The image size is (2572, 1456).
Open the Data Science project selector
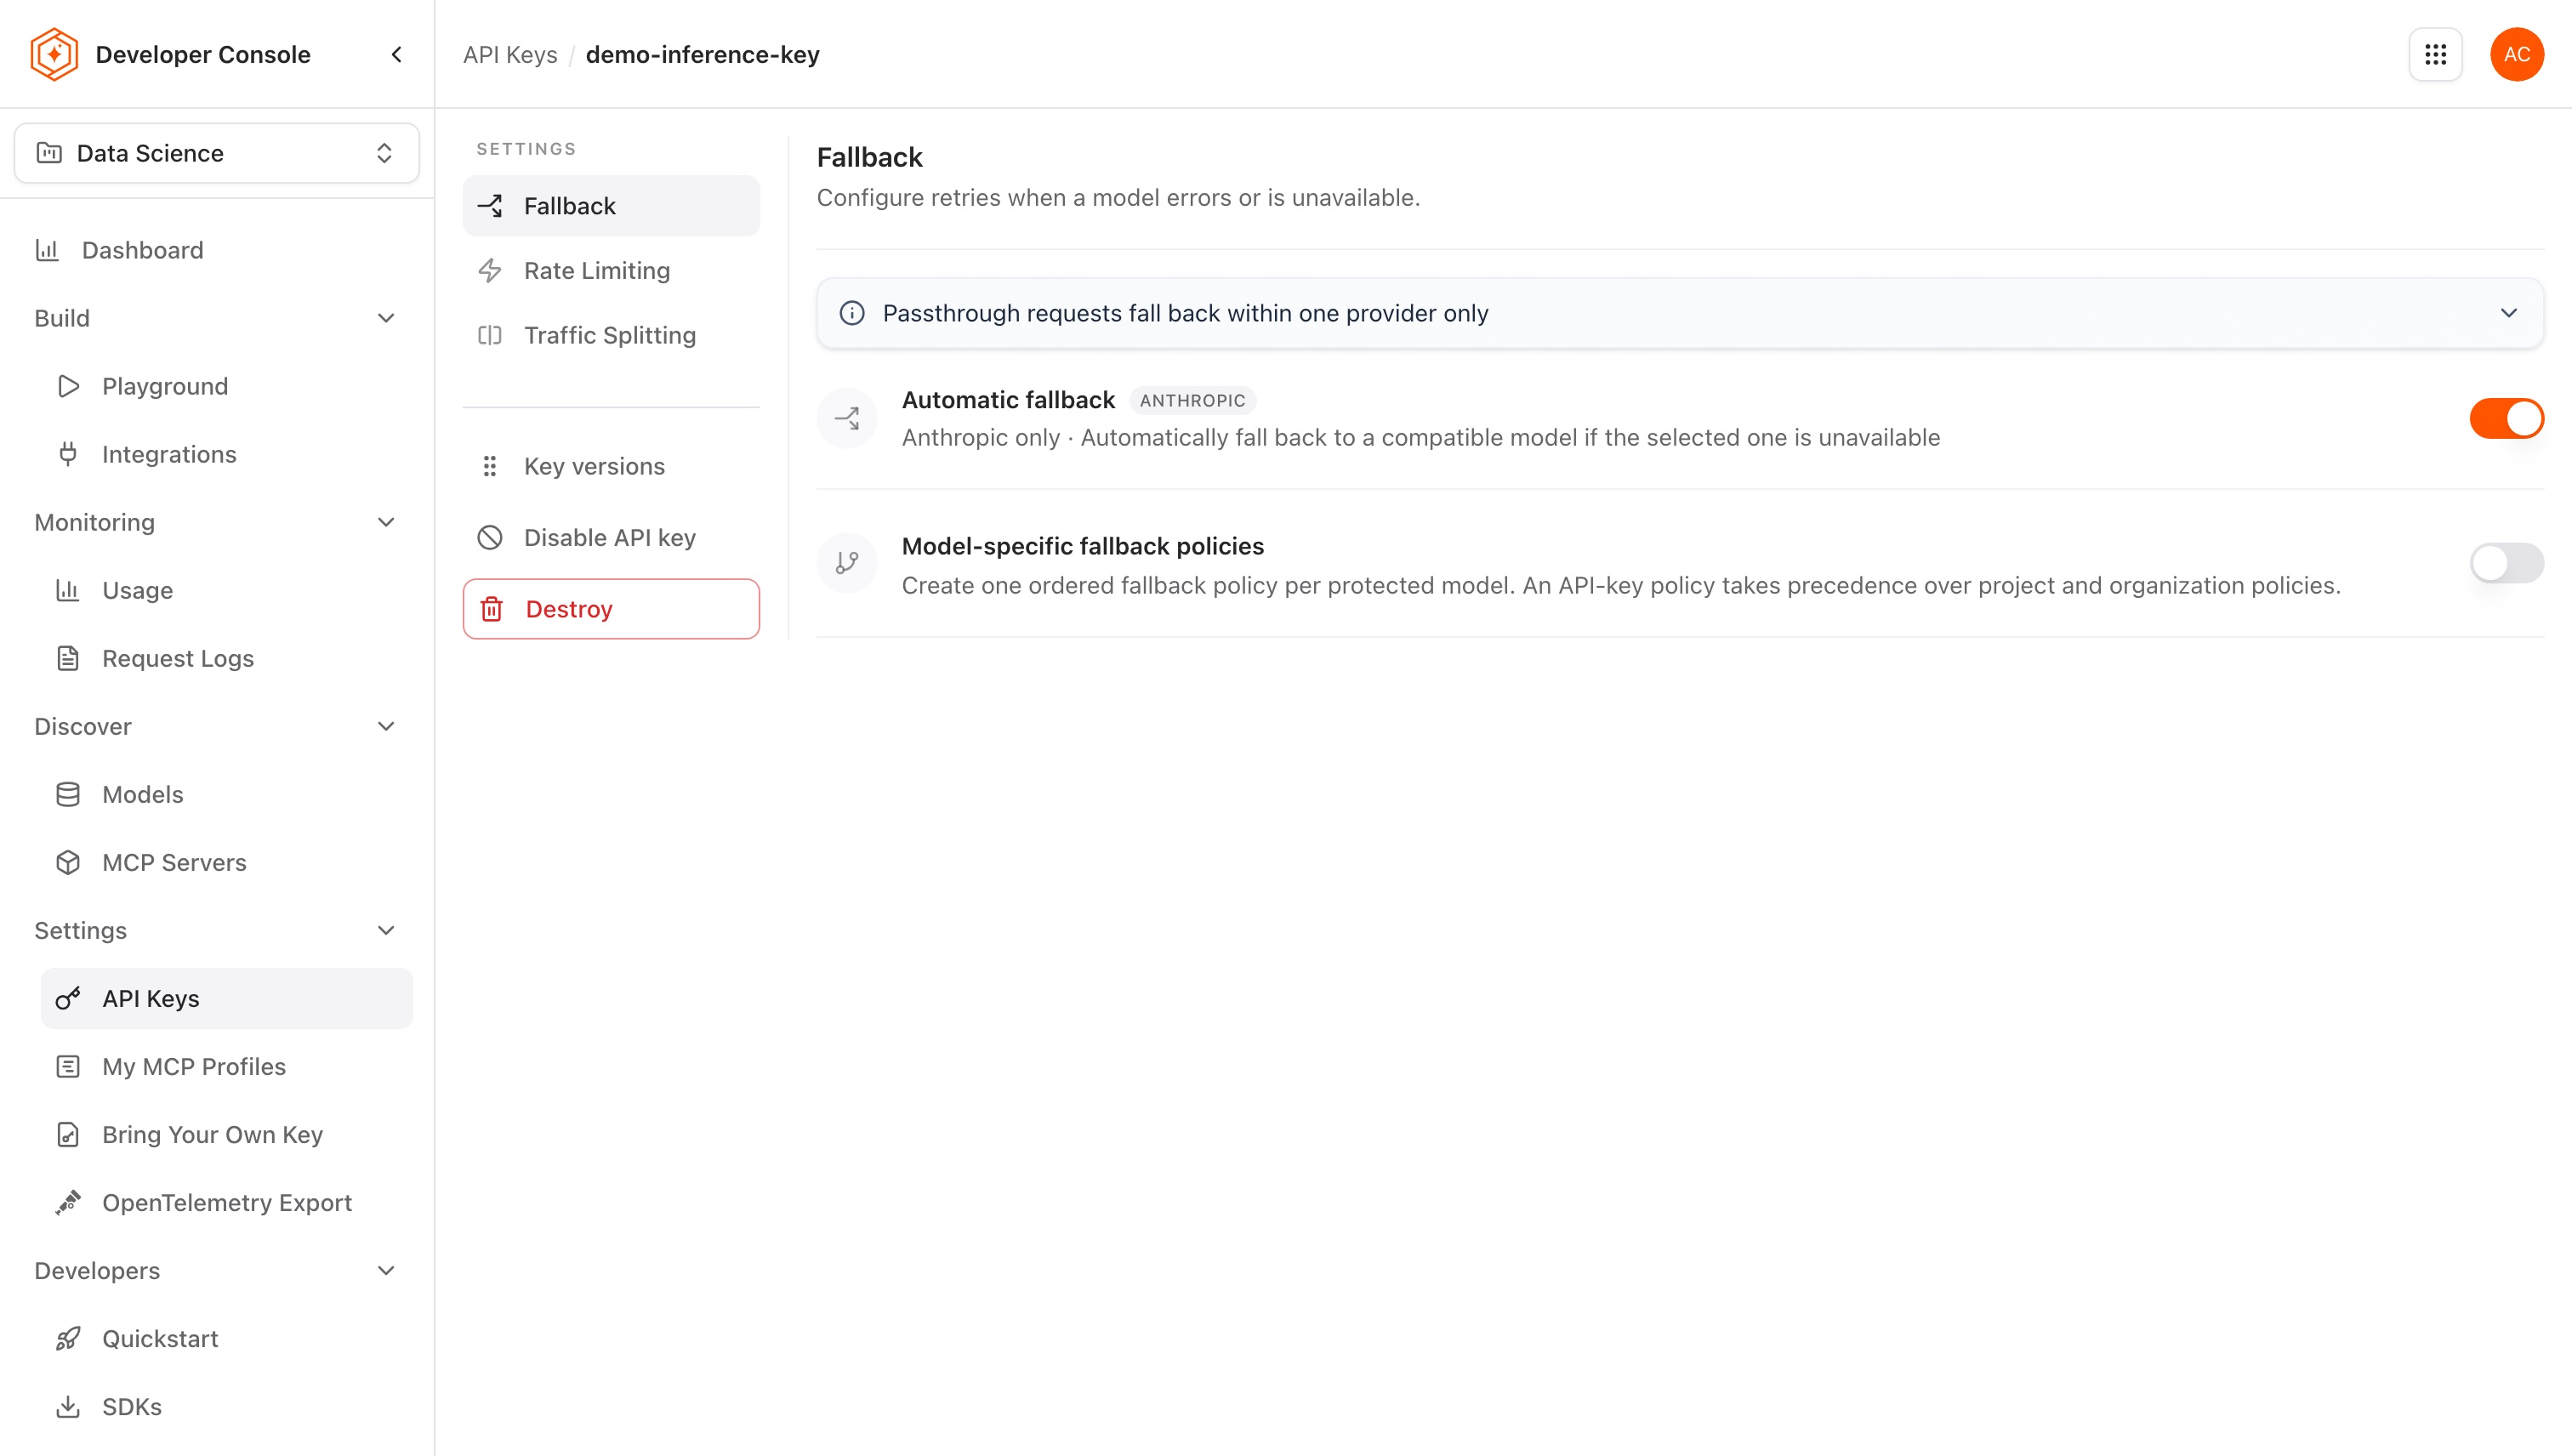coord(217,153)
